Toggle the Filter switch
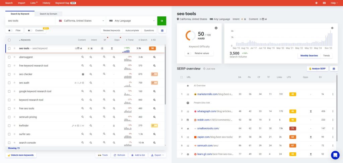343x163 pixels. point(10,30)
